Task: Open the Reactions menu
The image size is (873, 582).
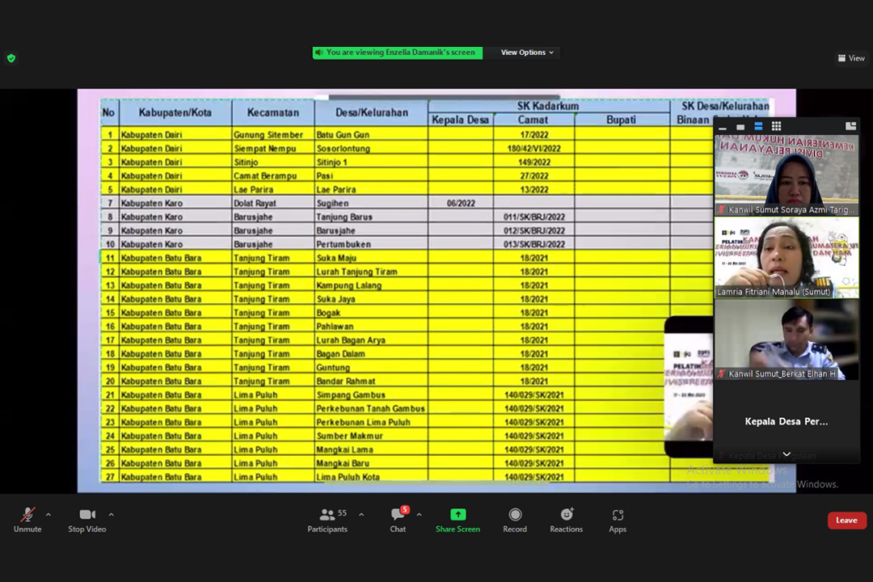Action: pyautogui.click(x=566, y=519)
